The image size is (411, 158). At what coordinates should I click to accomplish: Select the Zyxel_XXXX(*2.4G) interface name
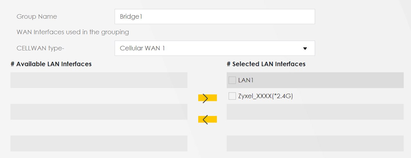point(265,96)
